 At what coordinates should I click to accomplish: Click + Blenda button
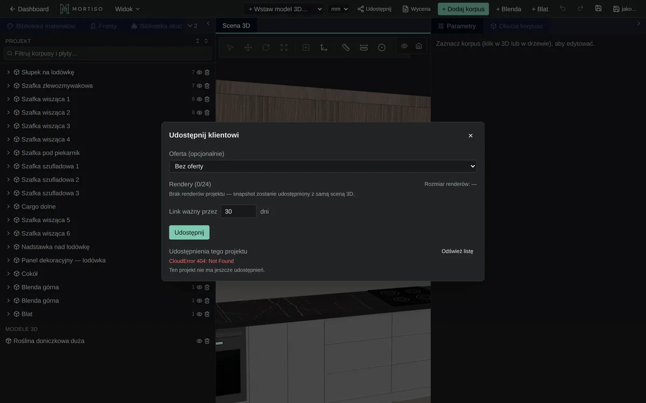click(x=509, y=9)
